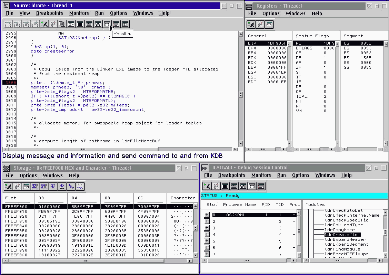Click the checkered storage-window icon in Source toolbar
Screen dimensions: 389x275
98,24
